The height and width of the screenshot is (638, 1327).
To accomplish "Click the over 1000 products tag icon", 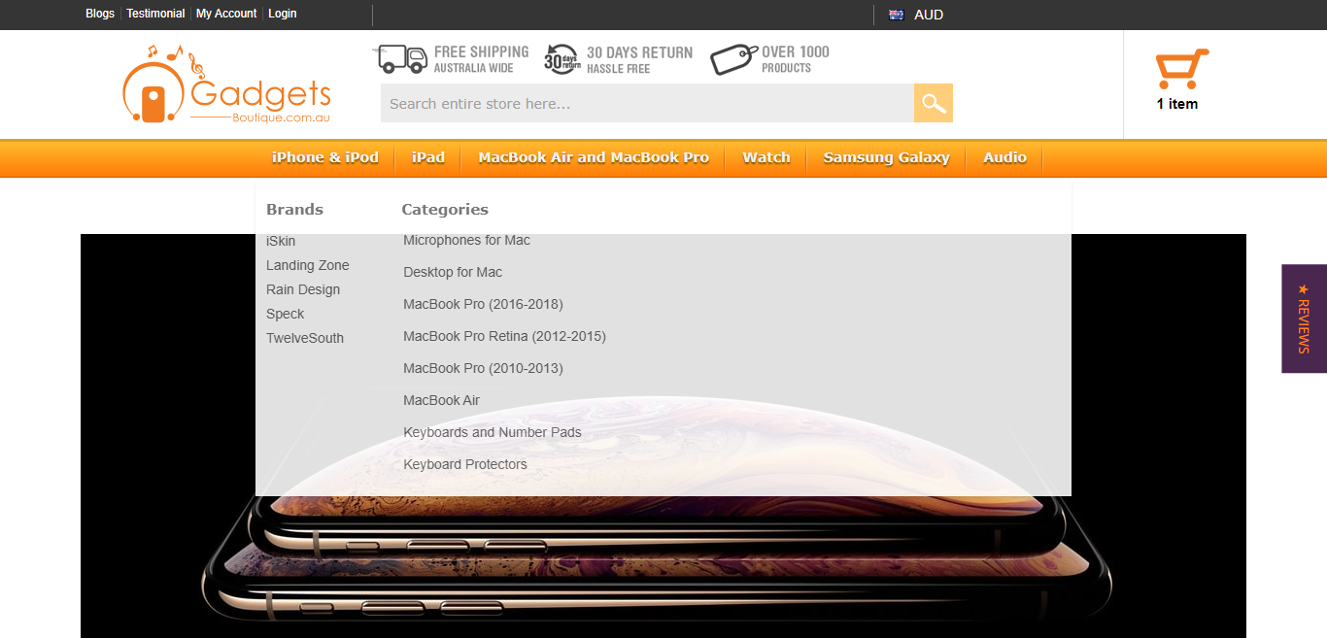I will pos(733,59).
